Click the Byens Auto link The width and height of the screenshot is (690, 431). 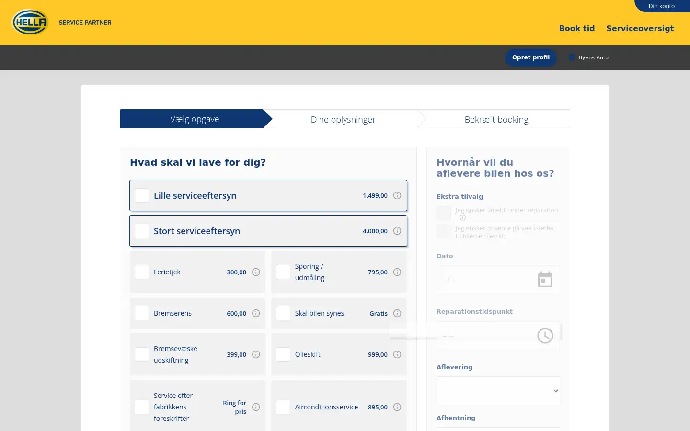tap(593, 57)
